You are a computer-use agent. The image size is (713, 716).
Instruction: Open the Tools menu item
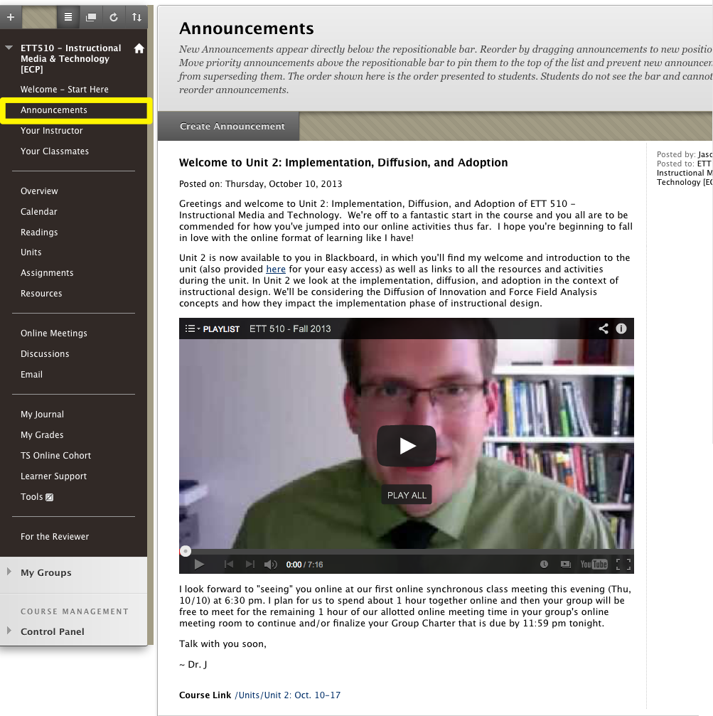(31, 496)
